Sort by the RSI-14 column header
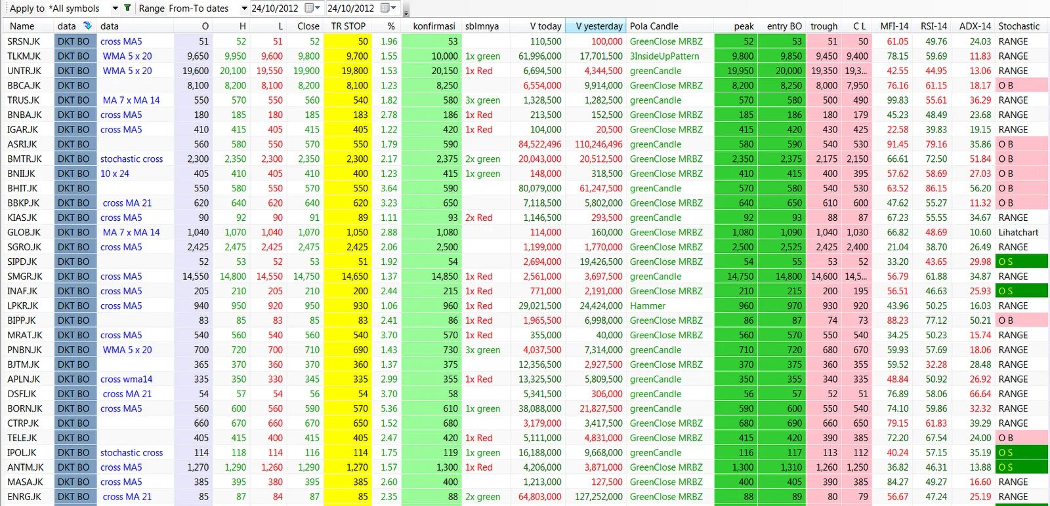The width and height of the screenshot is (1050, 506). pyautogui.click(x=933, y=26)
